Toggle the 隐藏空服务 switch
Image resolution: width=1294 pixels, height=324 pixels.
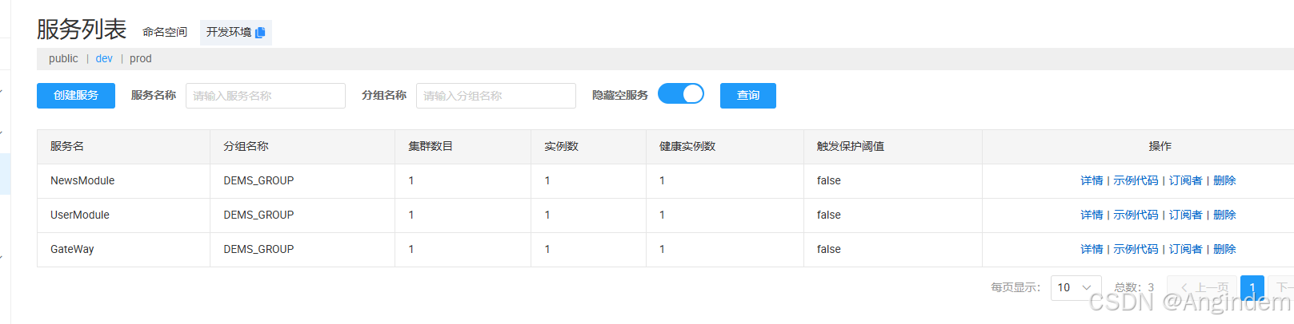pos(681,94)
